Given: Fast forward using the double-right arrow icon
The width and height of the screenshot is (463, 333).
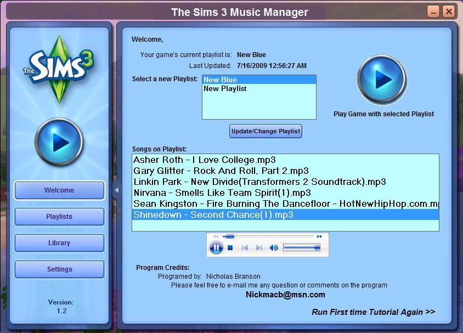Looking at the screenshot, I should (x=319, y=236).
